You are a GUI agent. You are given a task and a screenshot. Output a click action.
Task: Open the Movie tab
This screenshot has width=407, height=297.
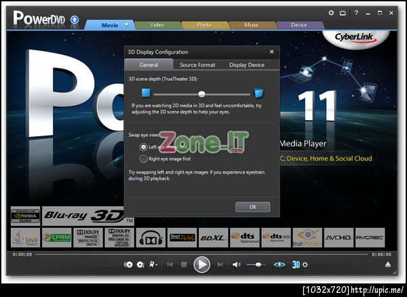tap(109, 25)
